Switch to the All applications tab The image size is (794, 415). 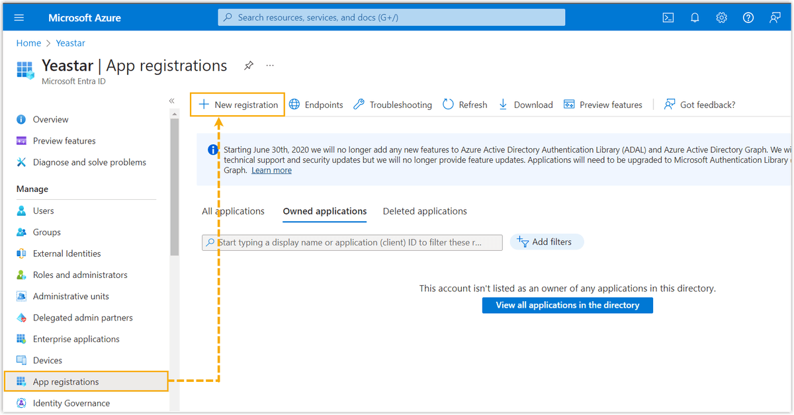pos(233,210)
